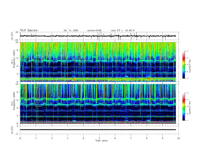The image size is (201, 155).
Task: Click the ch.2 Frequency (kHz) axis label
Action: click(13, 104)
